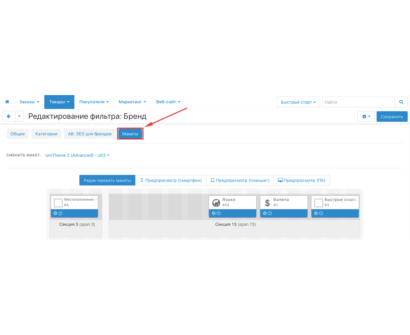This screenshot has width=410, height=335.
Task: Open gear options menu beside Сохранить
Action: click(x=366, y=117)
